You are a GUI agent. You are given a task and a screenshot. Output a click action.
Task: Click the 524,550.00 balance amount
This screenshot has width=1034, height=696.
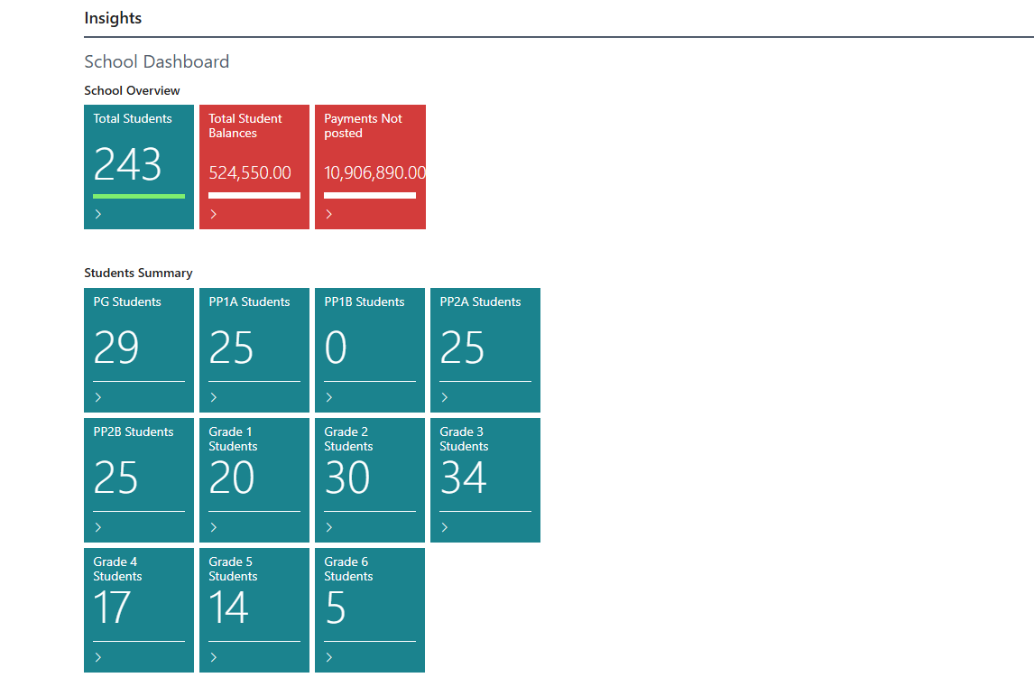pos(250,172)
